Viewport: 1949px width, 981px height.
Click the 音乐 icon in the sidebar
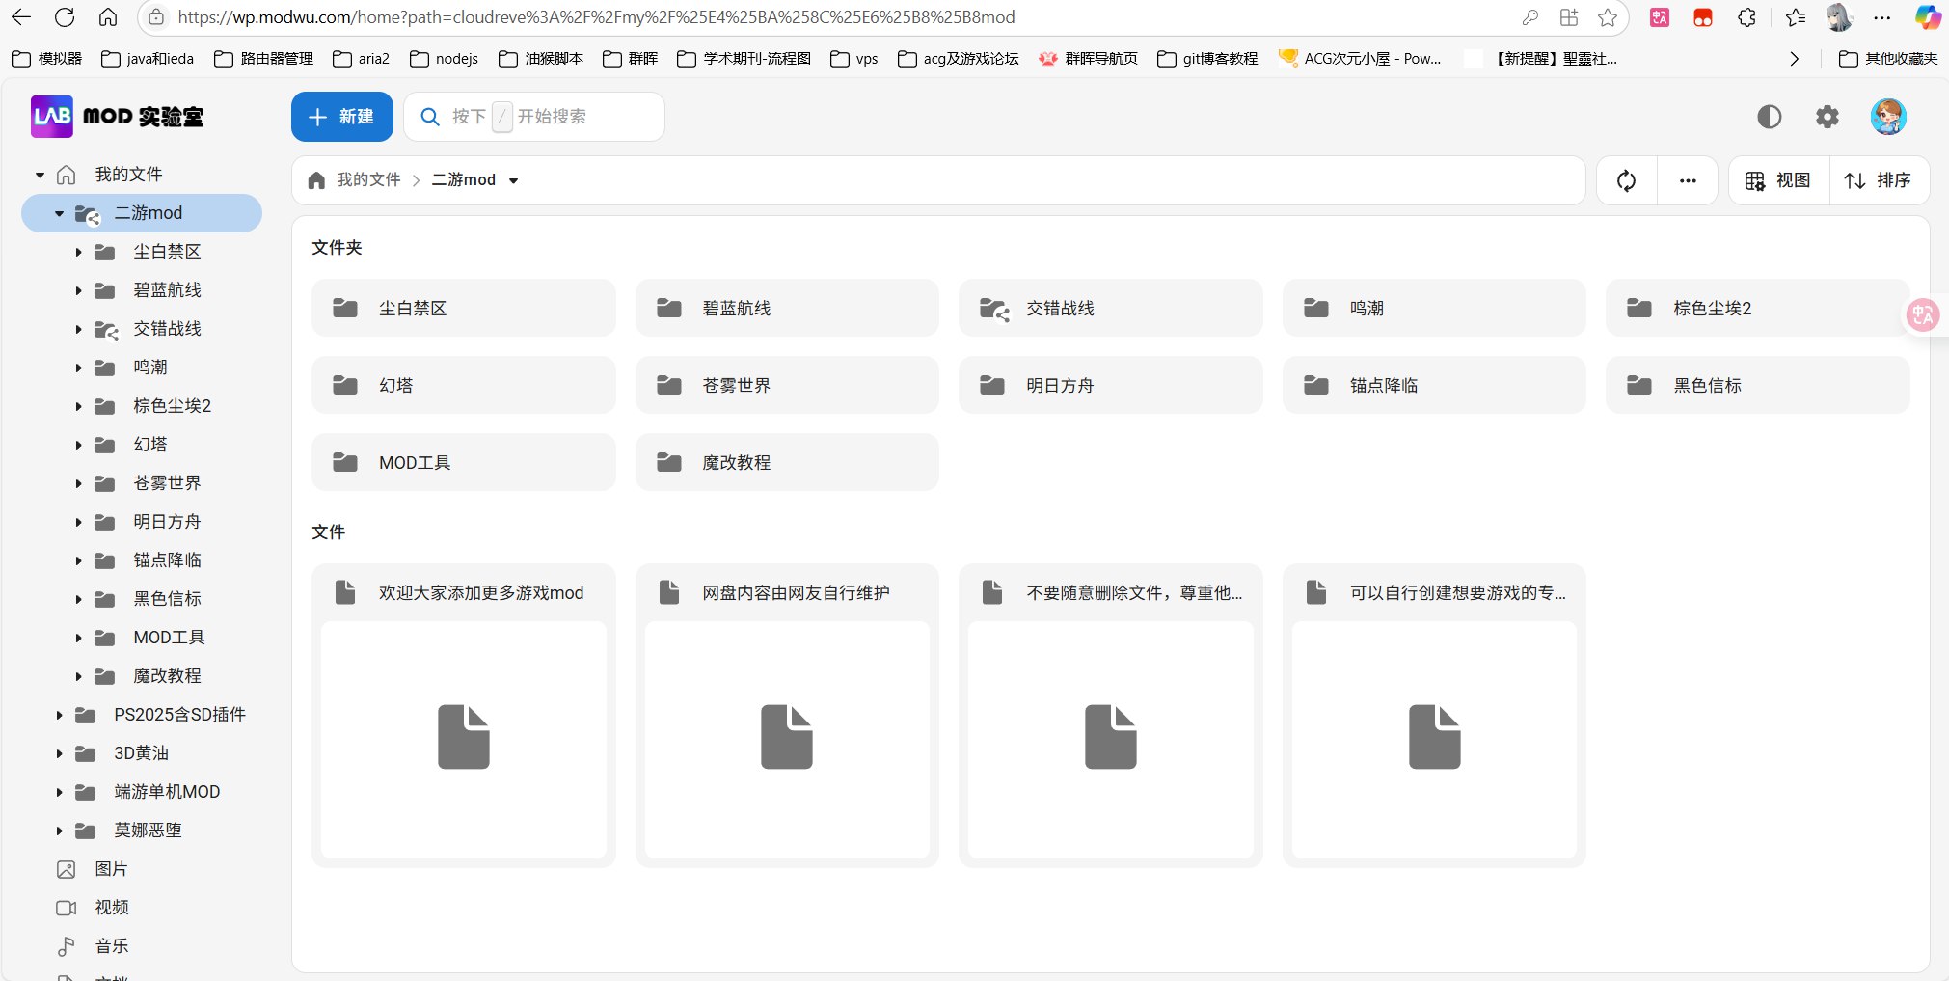click(x=66, y=945)
